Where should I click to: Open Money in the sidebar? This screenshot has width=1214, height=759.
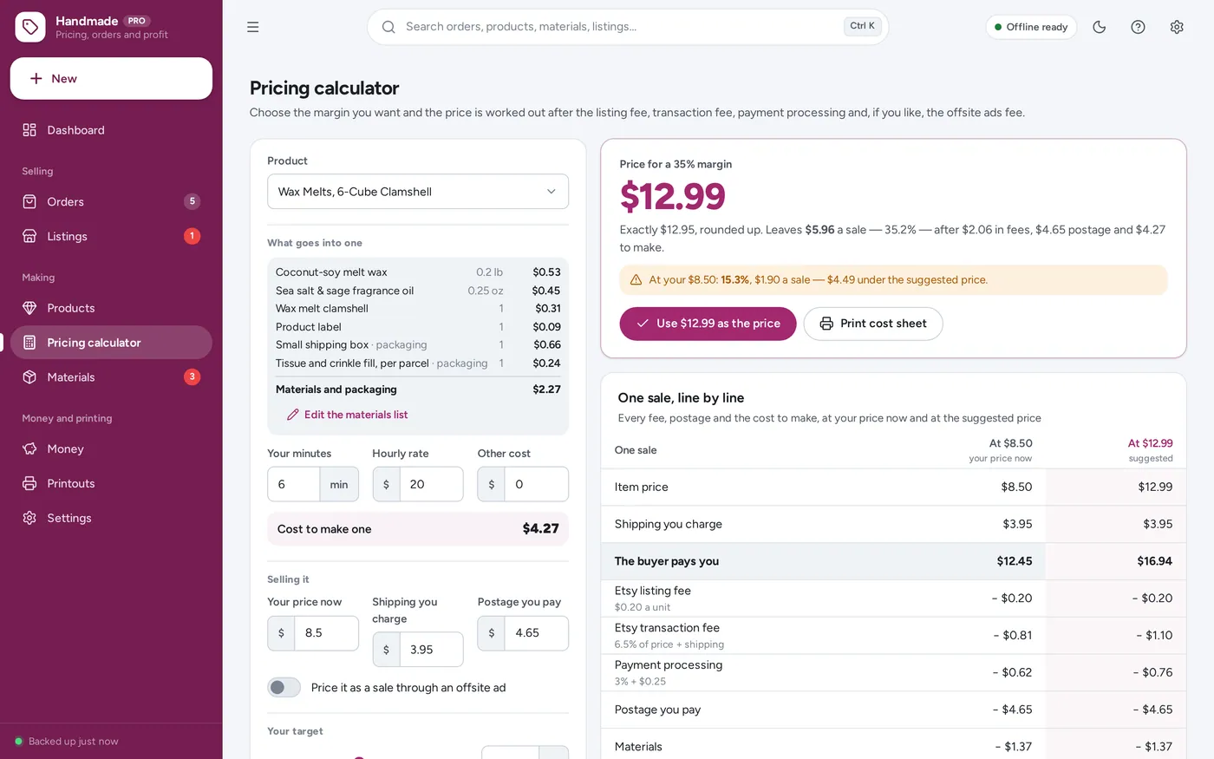click(111, 448)
